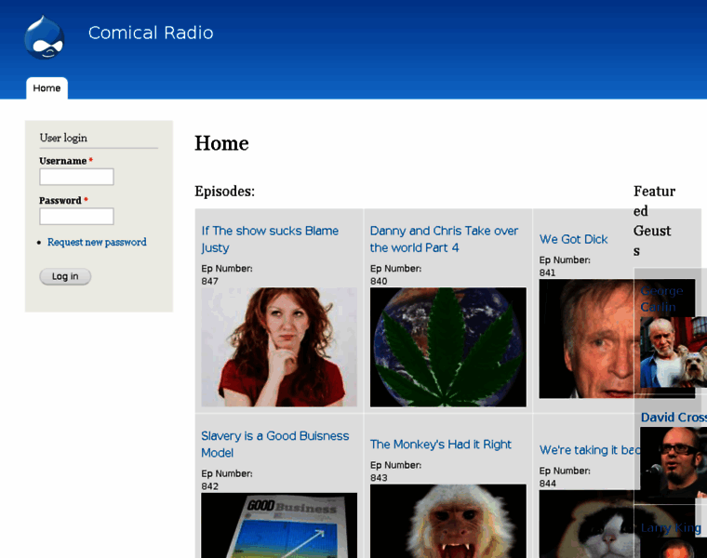Open 'Slavery is a Good Buisness Model' episode
This screenshot has height=558, width=707.
(275, 445)
